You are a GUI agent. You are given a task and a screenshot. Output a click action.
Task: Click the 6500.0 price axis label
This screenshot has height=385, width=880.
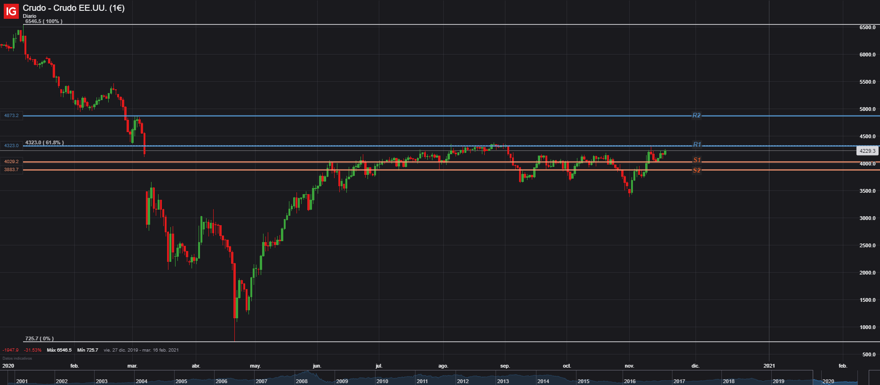(x=867, y=27)
